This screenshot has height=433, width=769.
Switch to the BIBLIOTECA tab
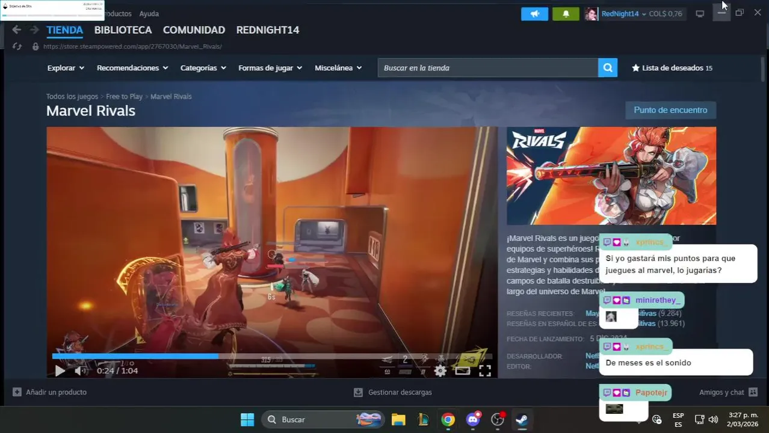pos(123,30)
